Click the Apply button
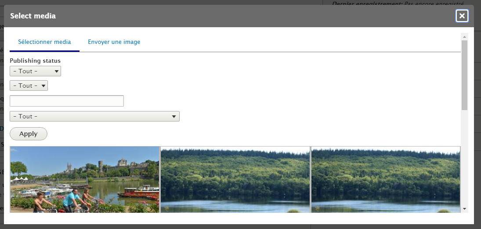 (x=29, y=134)
